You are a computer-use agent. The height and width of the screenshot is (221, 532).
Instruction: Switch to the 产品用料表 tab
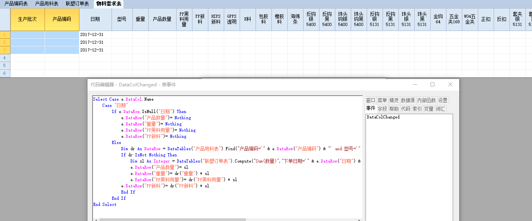(x=46, y=3)
